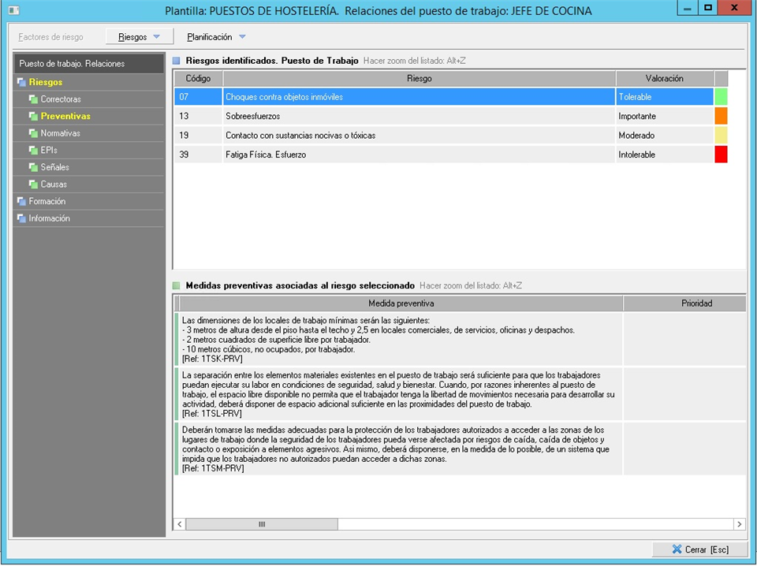Click orange swatch on Sobreesfuerzos row

click(721, 116)
